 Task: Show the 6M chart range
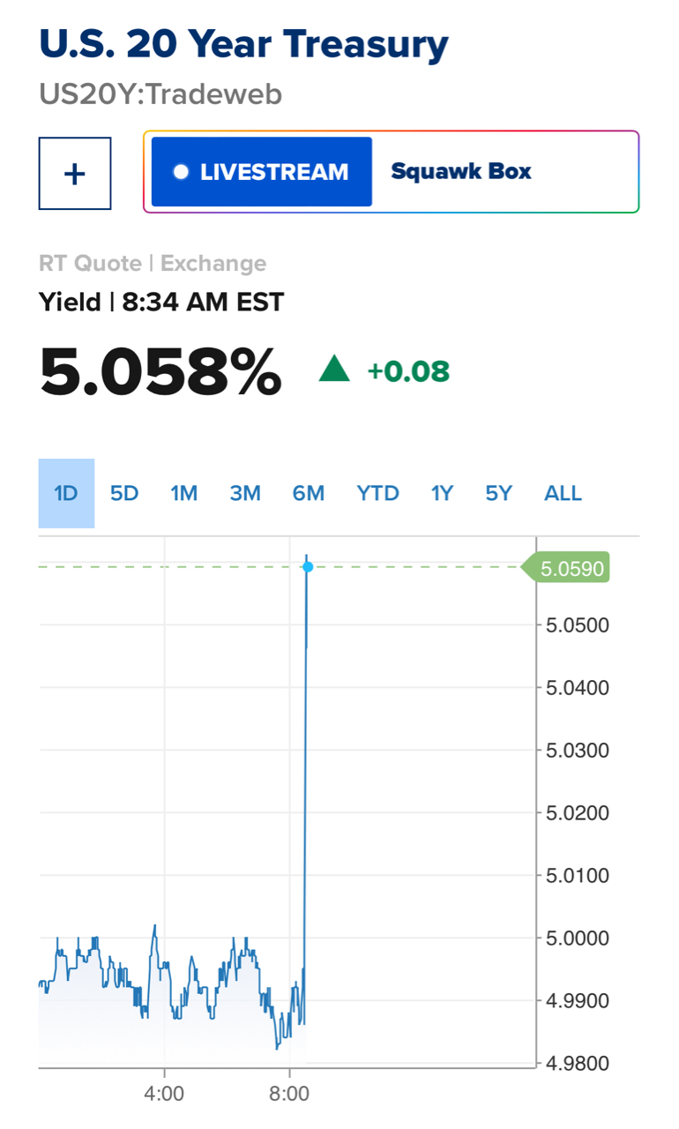(x=309, y=493)
